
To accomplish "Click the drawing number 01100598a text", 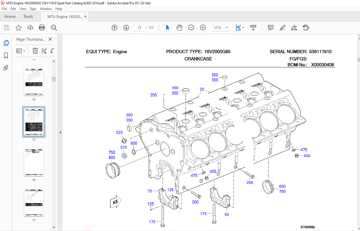I will 307,227.
